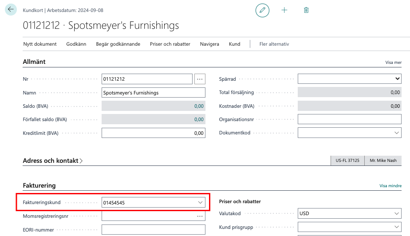Click the Kreditlimit (BVA) field

(153, 133)
